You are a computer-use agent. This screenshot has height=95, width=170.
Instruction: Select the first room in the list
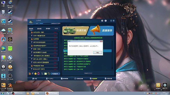tap(43, 32)
